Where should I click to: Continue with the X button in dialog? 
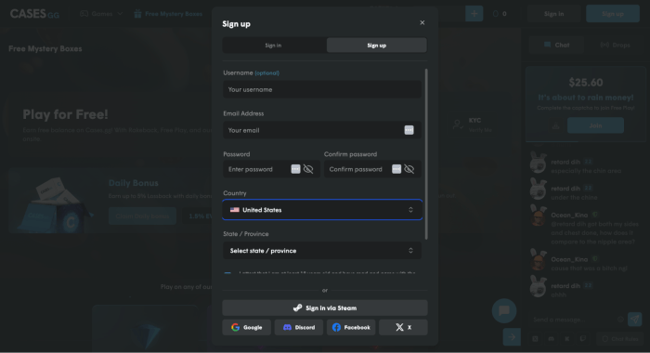click(x=403, y=327)
